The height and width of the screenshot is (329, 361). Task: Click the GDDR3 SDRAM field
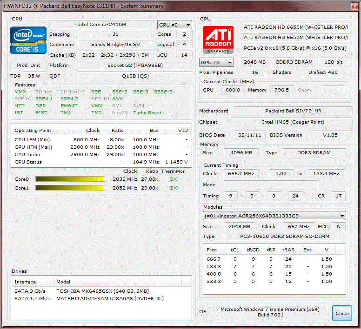294,62
